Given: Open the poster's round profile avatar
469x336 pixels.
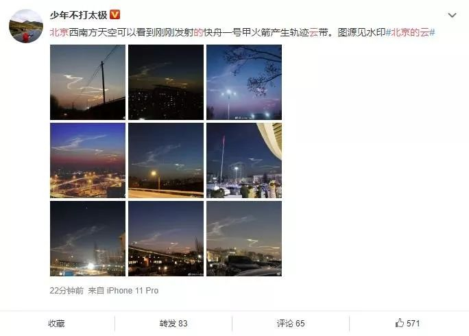Looking at the screenshot, I should (x=26, y=26).
